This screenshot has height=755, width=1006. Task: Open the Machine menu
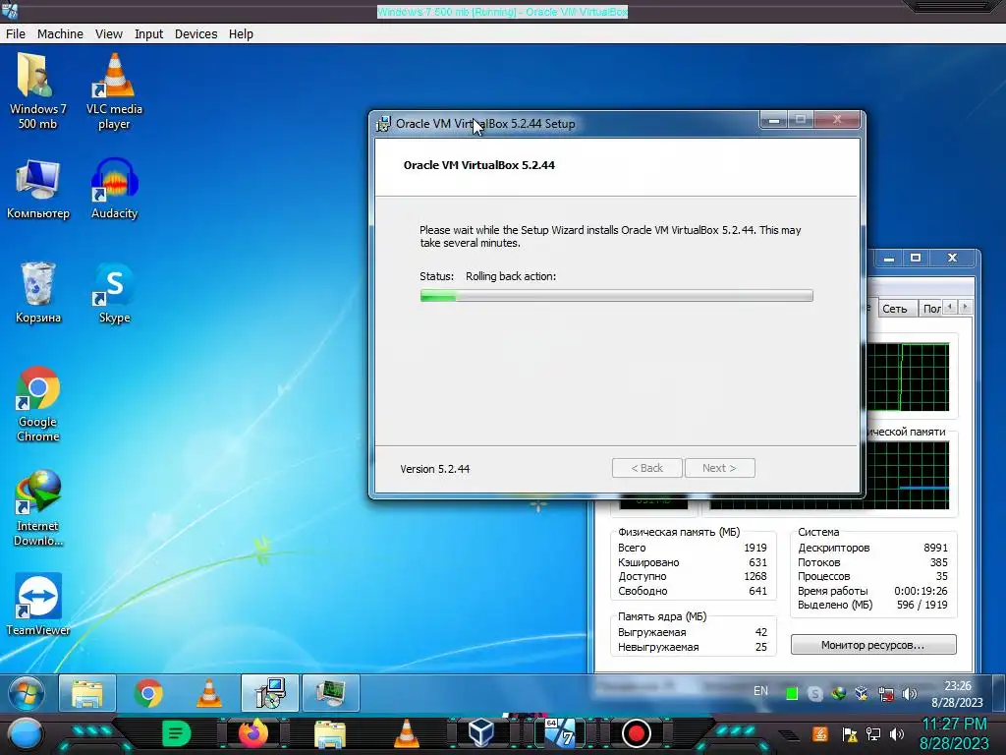tap(60, 34)
